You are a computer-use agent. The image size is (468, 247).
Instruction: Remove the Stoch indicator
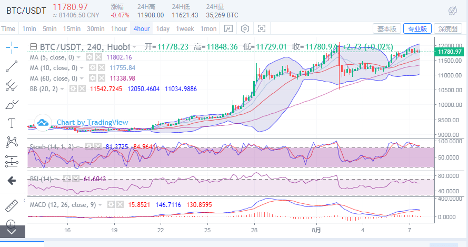click(97, 146)
